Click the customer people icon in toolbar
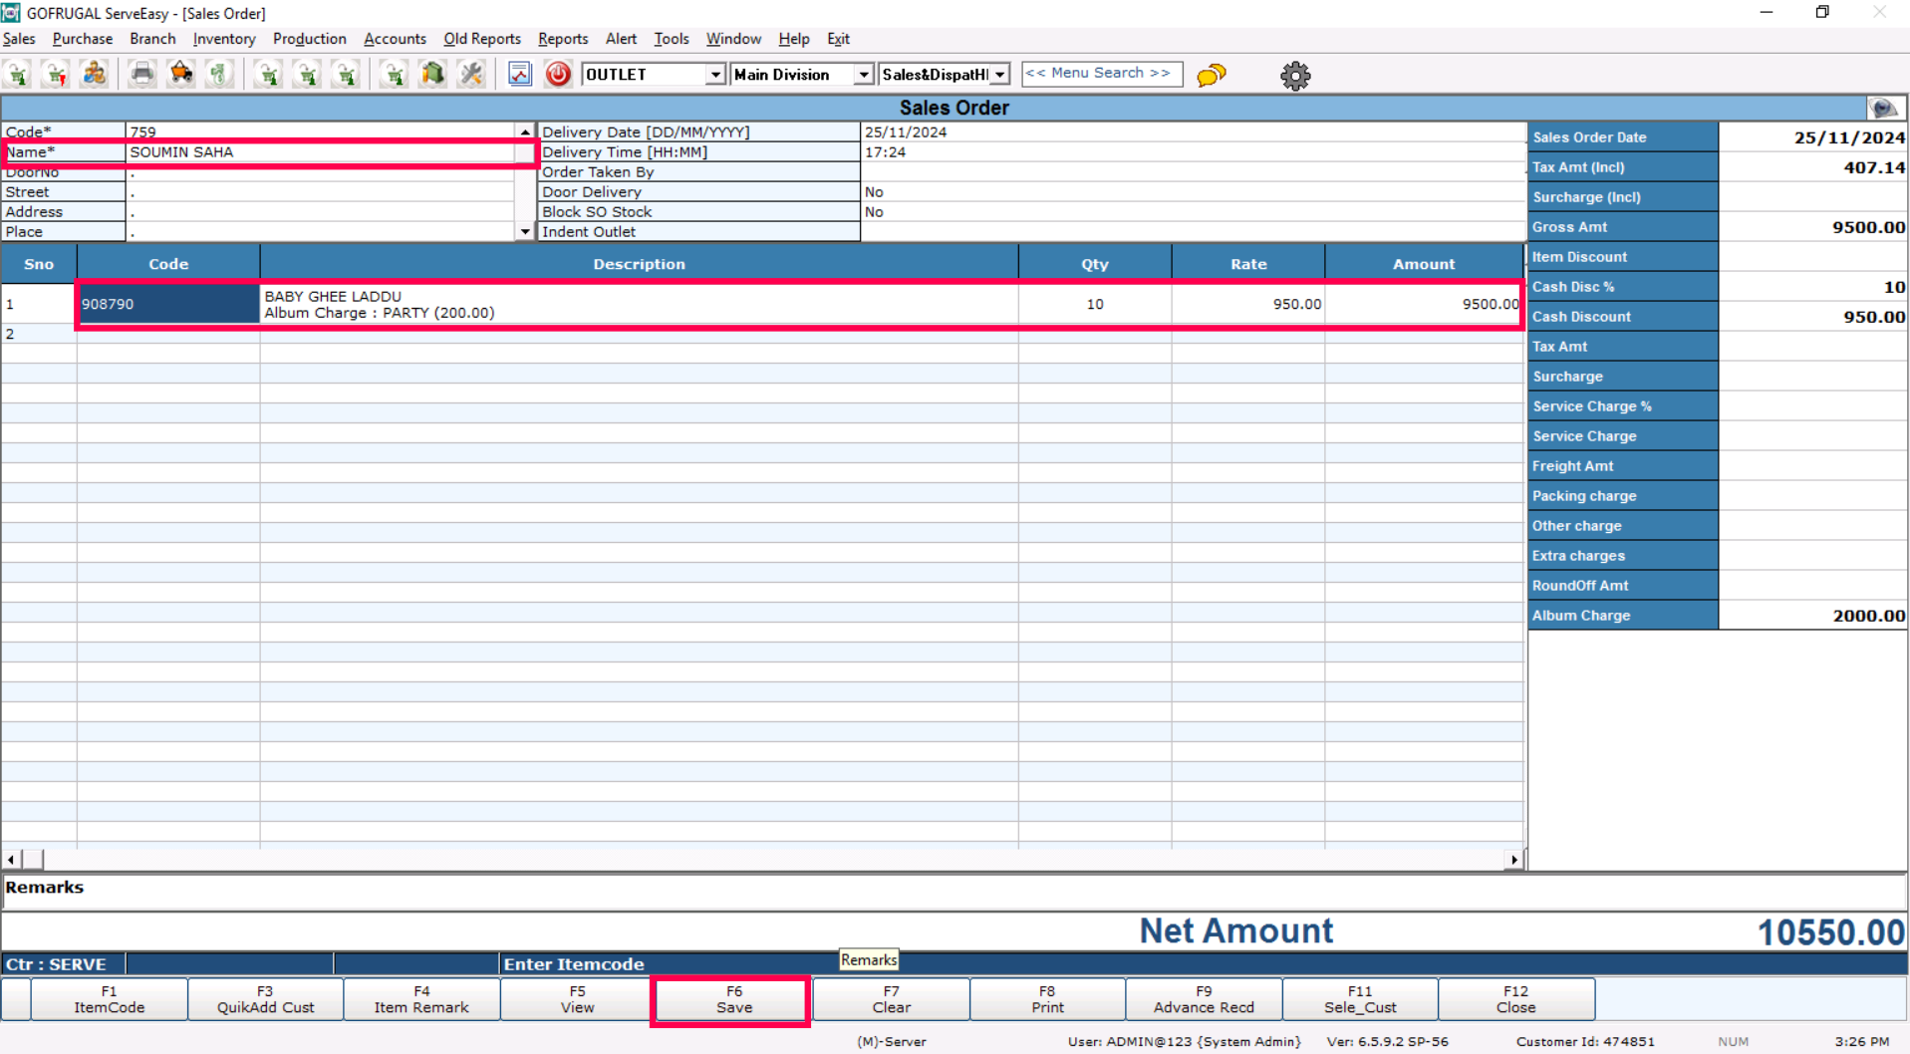The image size is (1910, 1054). [95, 75]
